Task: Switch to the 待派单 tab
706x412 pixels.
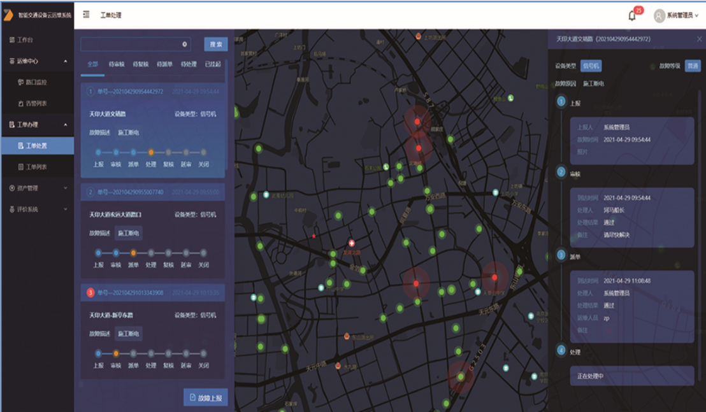Action: 165,64
